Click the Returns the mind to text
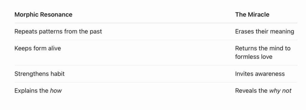The height and width of the screenshot is (110, 306). point(263,48)
